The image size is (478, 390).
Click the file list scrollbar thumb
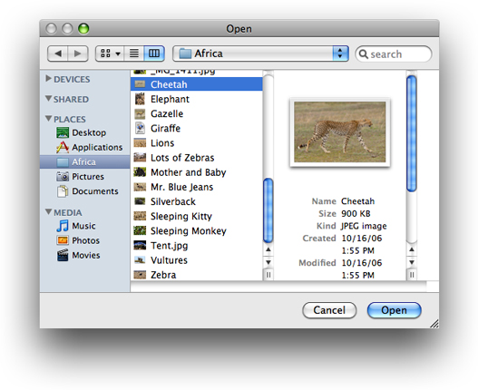[x=268, y=210]
